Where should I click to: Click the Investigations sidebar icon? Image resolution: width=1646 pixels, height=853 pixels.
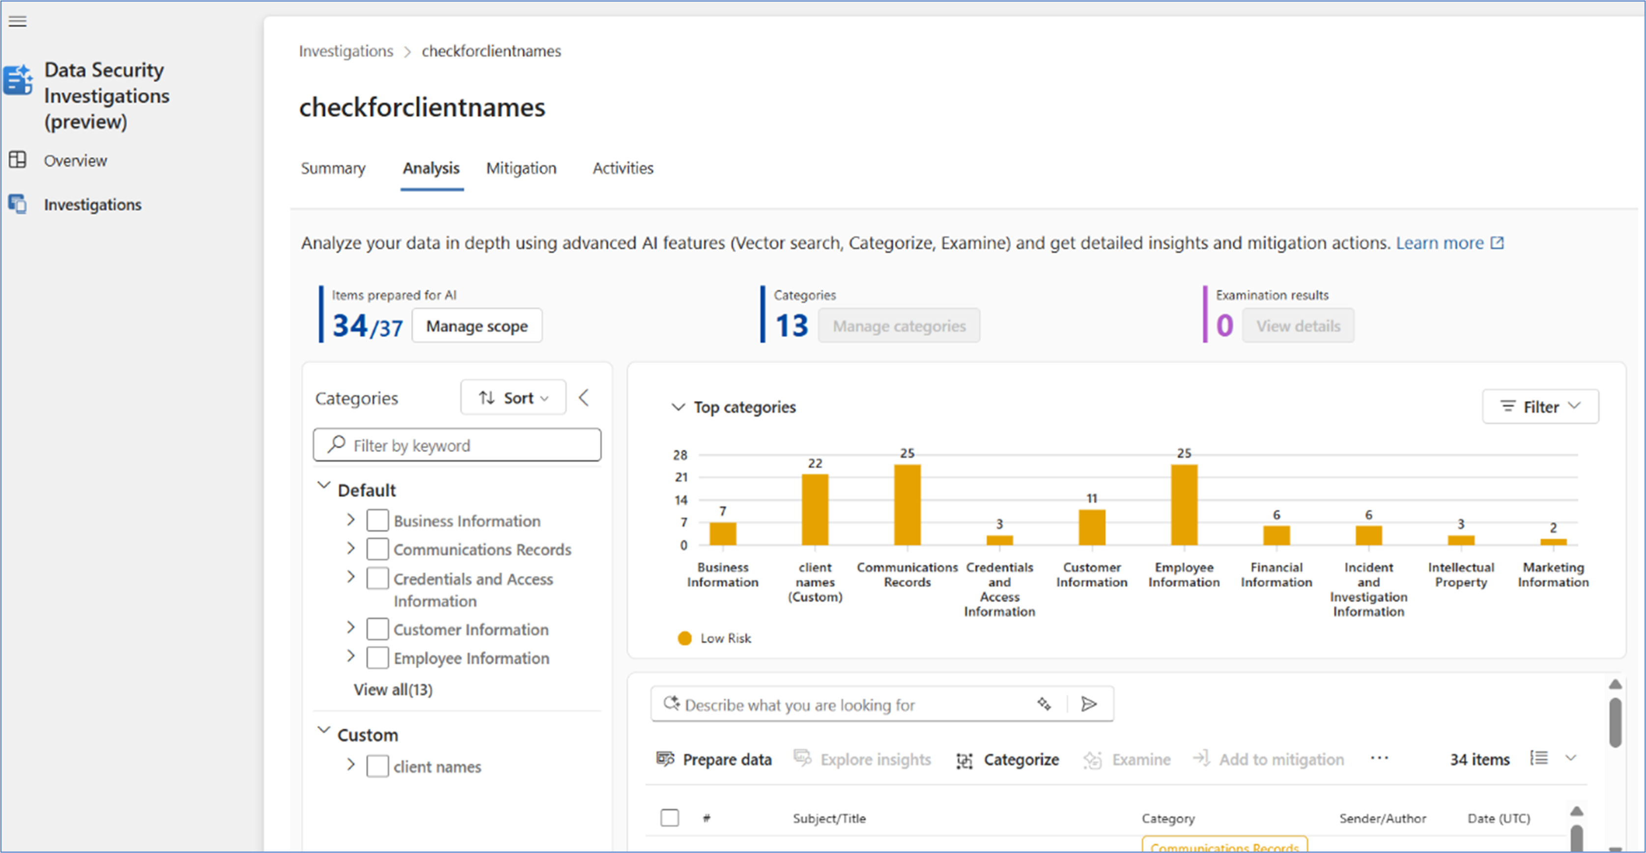click(17, 204)
